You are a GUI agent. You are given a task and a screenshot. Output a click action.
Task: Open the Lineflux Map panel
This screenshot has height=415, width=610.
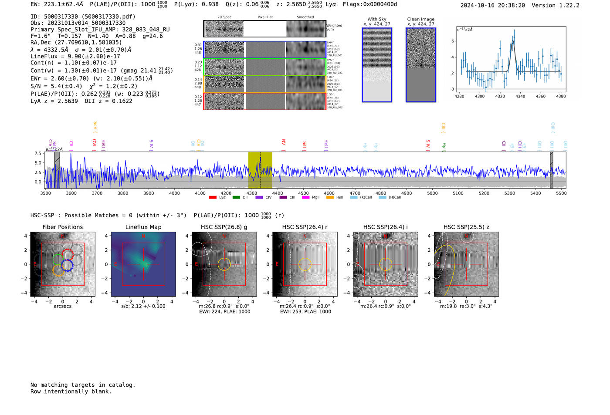[143, 264]
